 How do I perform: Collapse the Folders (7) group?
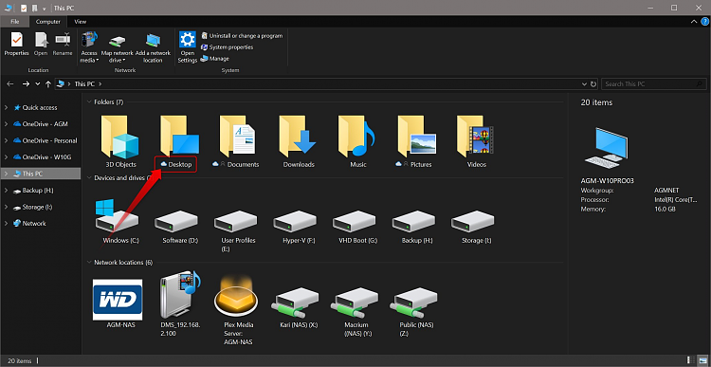pos(88,102)
